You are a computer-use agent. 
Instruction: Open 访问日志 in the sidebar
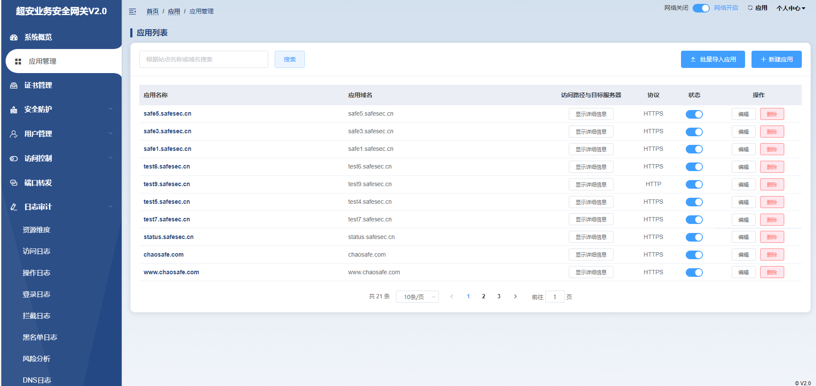(37, 251)
